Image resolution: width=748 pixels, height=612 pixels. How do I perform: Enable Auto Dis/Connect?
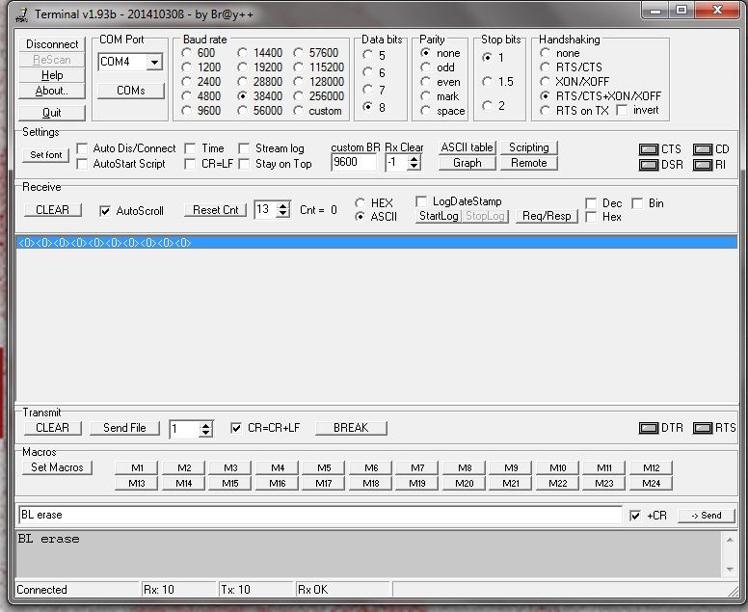click(82, 148)
